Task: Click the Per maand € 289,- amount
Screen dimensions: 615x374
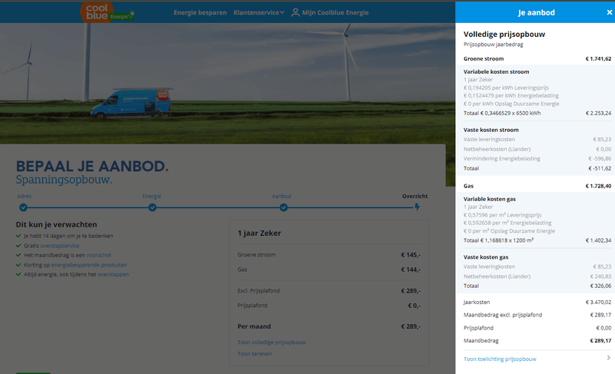Action: 411,326
